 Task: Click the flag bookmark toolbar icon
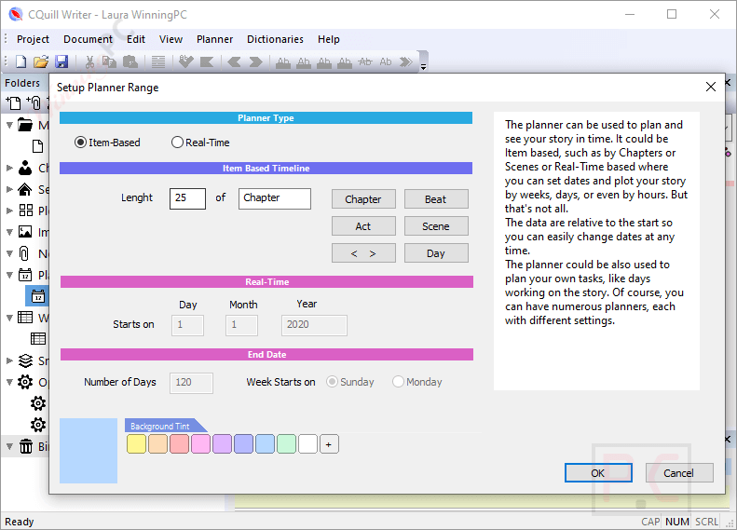point(207,61)
